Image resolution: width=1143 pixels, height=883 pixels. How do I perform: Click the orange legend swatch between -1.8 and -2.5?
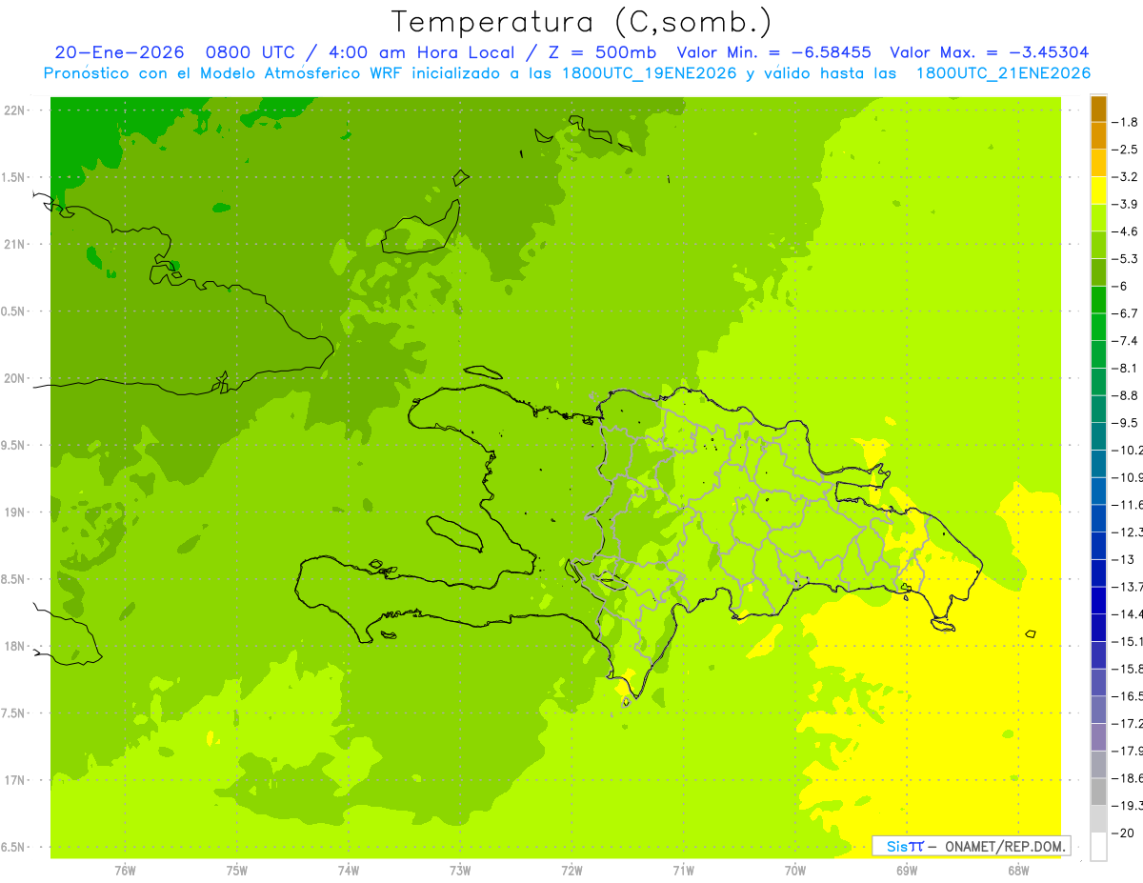(1098, 136)
